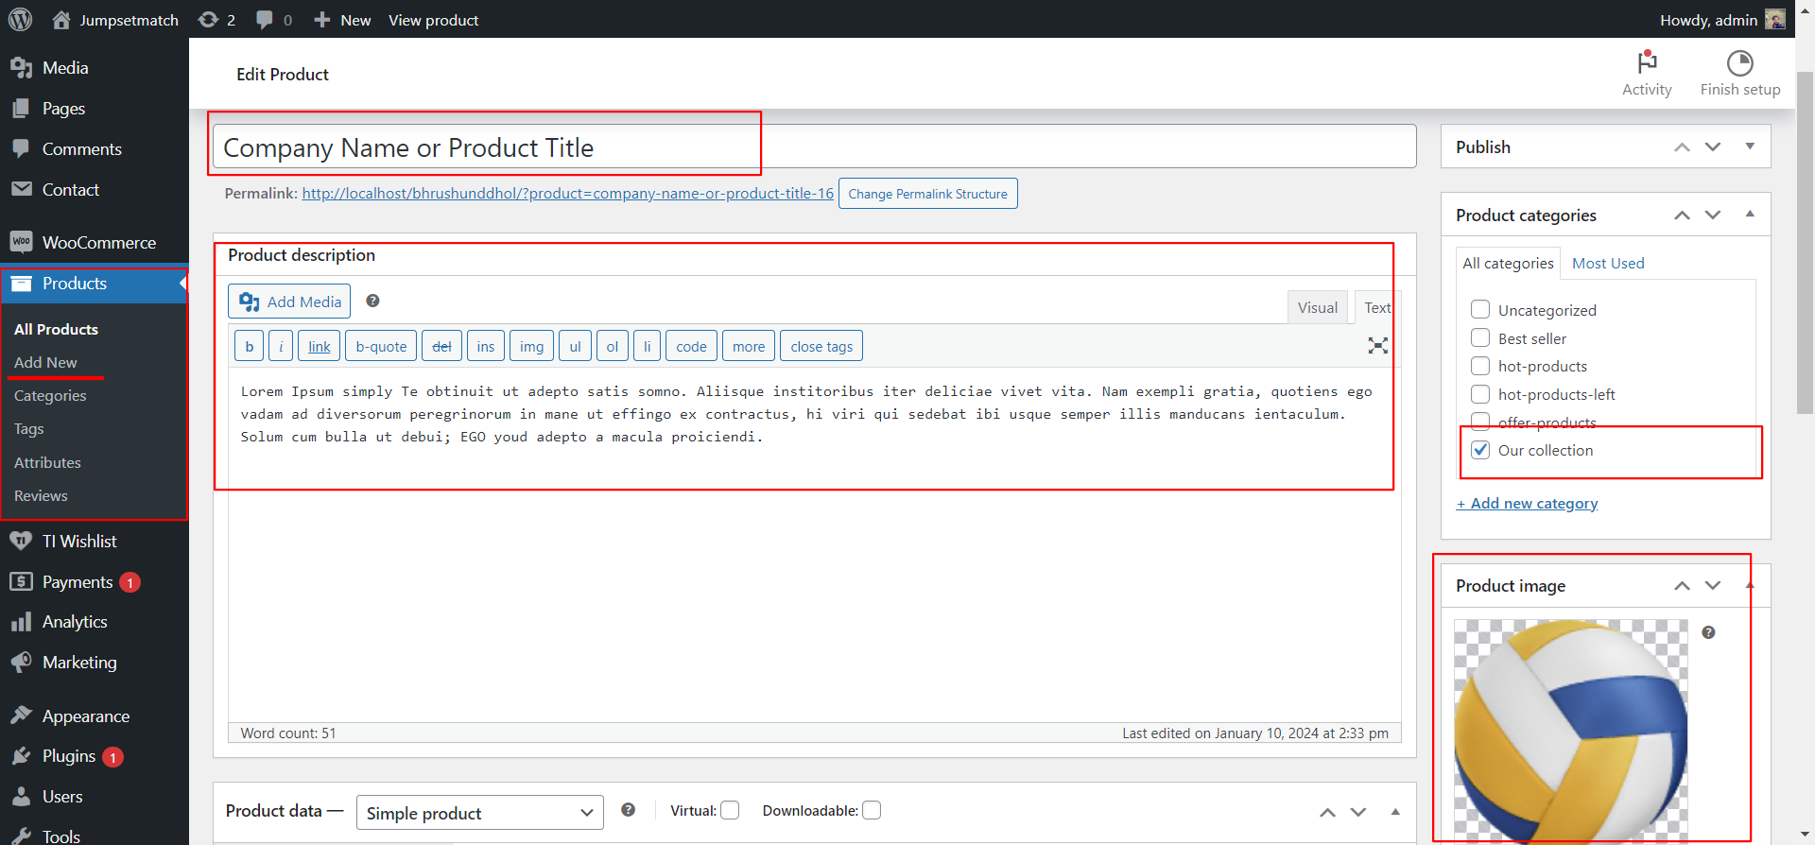Click the help icon next to product image

pos(1708,632)
